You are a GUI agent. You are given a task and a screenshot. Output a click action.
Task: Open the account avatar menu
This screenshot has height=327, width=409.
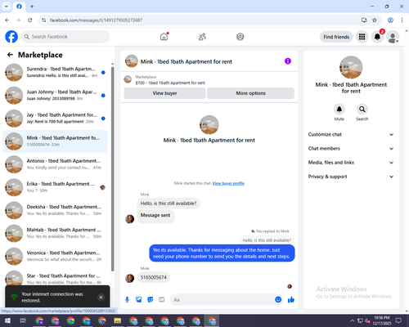coord(393,37)
